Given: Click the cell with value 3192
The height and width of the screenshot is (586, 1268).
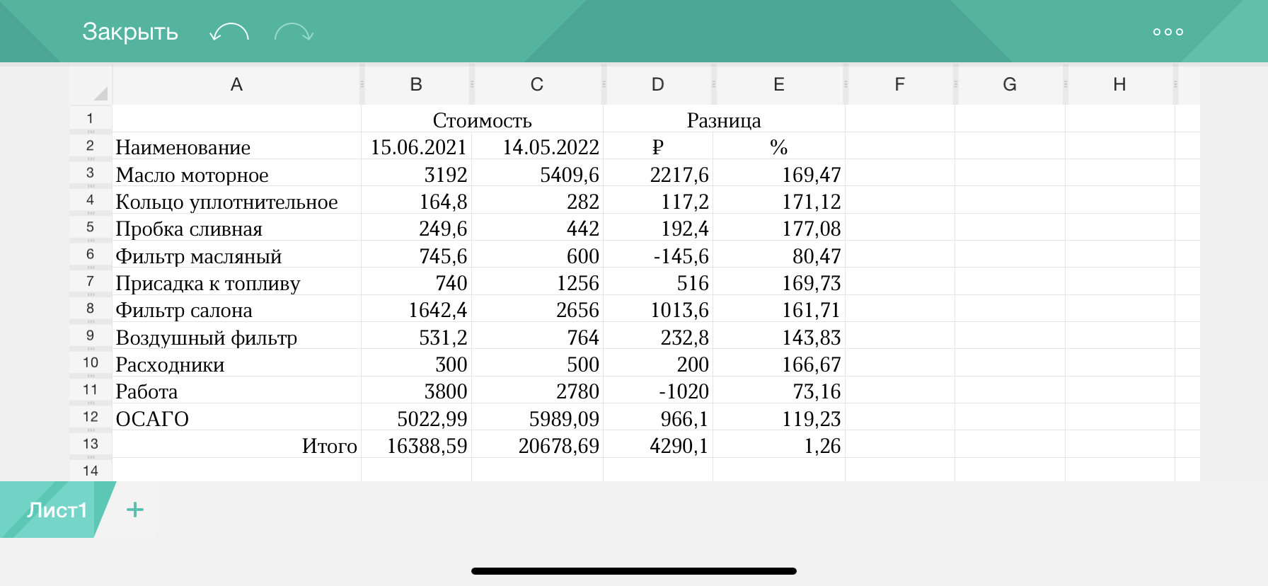Looking at the screenshot, I should click(x=416, y=173).
